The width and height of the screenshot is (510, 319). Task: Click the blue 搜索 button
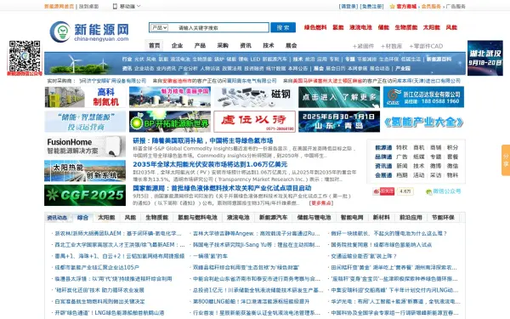pyautogui.click(x=283, y=28)
